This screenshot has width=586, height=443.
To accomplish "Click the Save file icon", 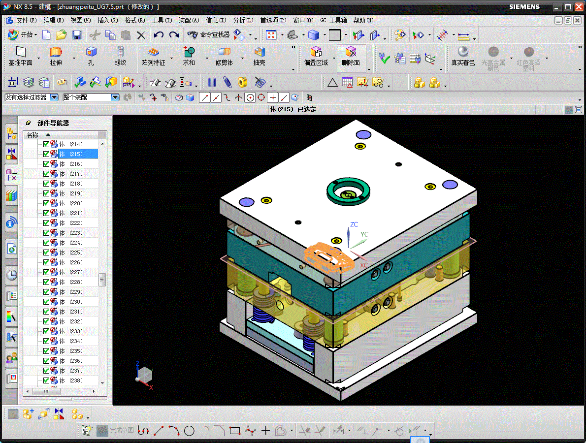I will pos(77,35).
